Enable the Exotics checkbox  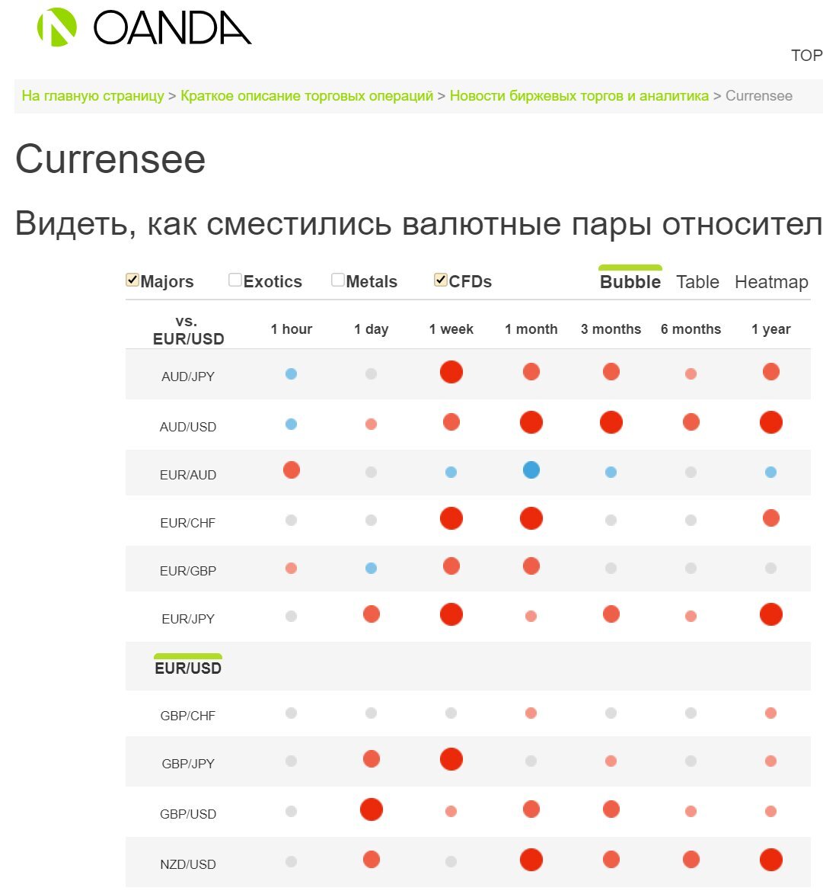(234, 280)
